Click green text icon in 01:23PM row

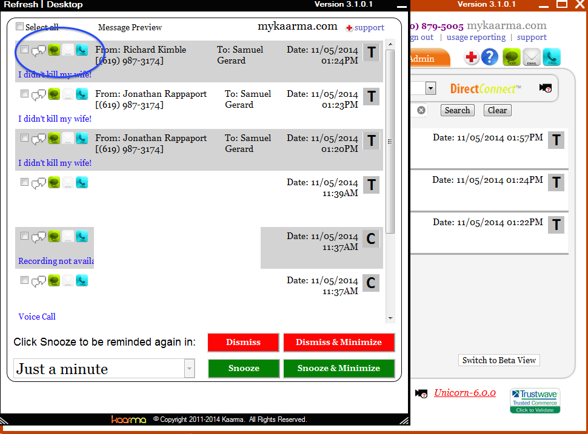pos(54,94)
